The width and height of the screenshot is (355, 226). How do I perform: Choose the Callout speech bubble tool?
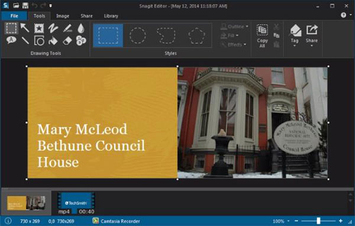[x=11, y=40]
